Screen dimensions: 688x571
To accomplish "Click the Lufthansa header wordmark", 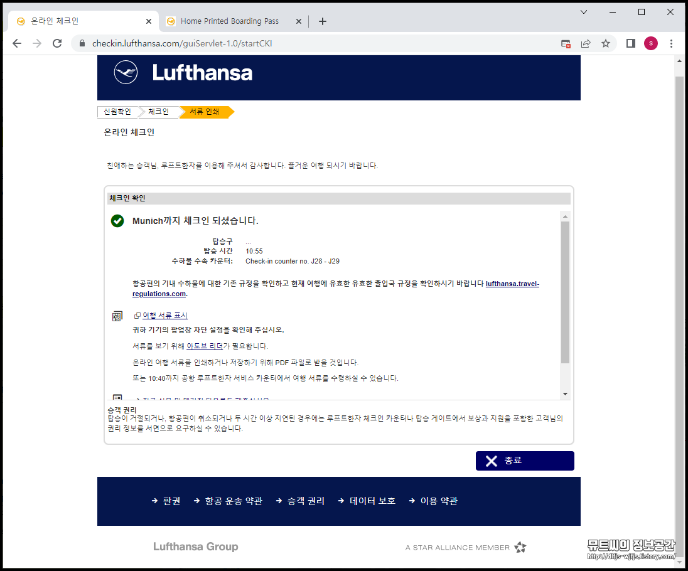I will click(x=202, y=73).
